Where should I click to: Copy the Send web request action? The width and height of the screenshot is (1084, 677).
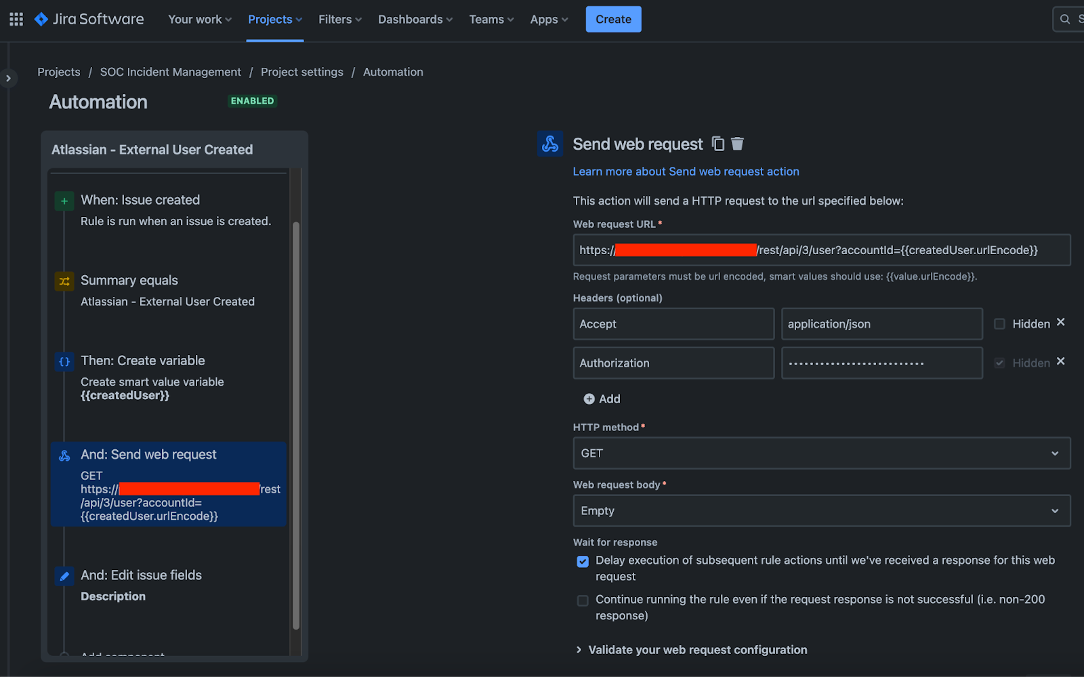[x=718, y=144]
